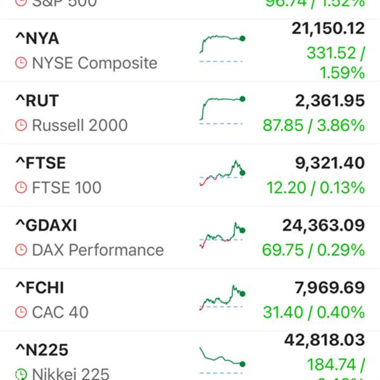380x380 pixels.
Task: Select the ^RUT ticker symbol
Action: [37, 101]
